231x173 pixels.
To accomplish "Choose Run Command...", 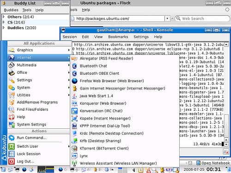I will pos(39,138).
